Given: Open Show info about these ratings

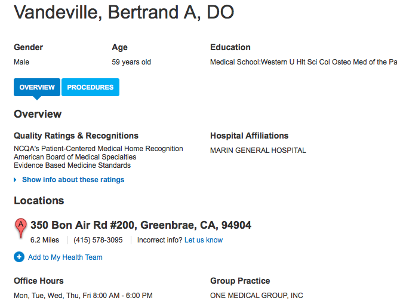Looking at the screenshot, I should 73,180.
